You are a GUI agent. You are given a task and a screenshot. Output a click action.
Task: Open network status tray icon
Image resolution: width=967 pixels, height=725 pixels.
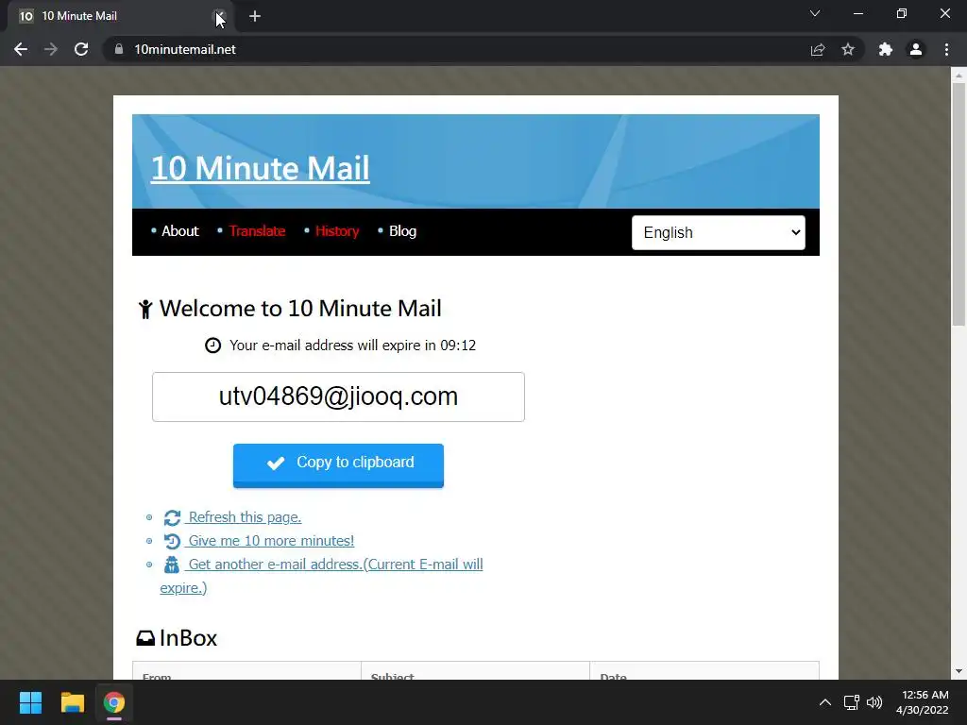pyautogui.click(x=852, y=702)
